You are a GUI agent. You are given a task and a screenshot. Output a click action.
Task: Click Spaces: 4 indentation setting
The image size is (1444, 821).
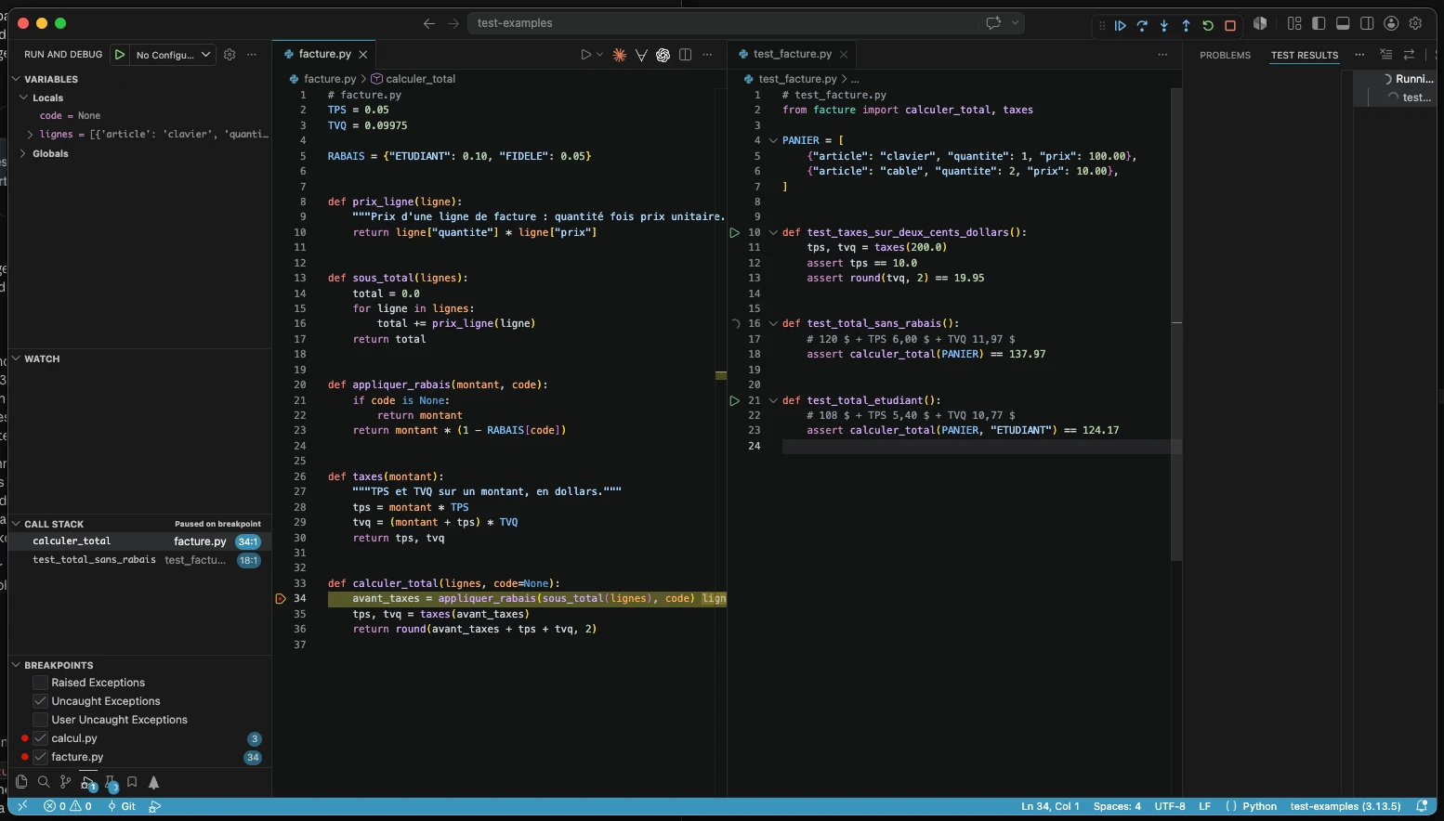tap(1117, 806)
